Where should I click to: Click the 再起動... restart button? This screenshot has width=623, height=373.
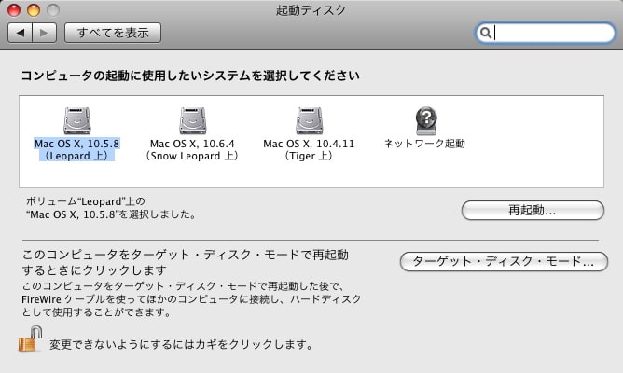[x=533, y=210]
